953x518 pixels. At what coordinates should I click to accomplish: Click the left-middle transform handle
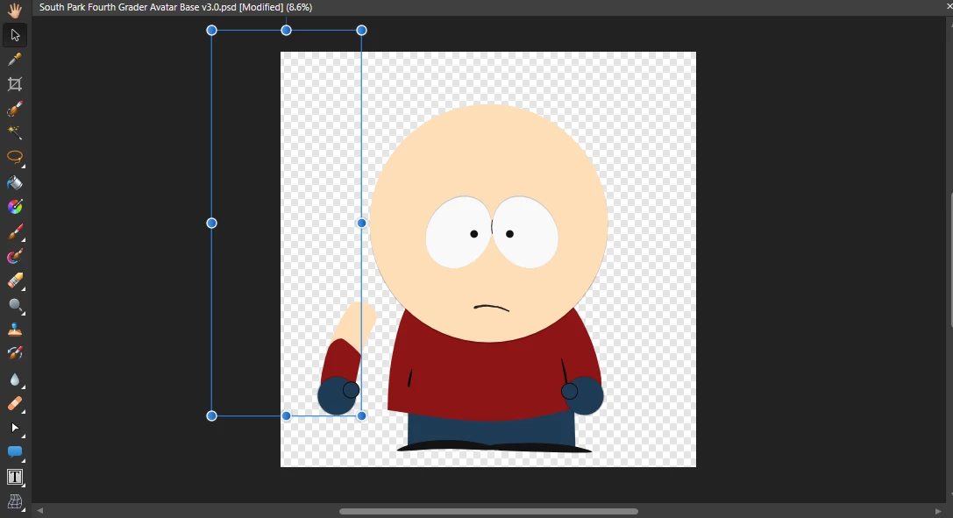tap(211, 223)
